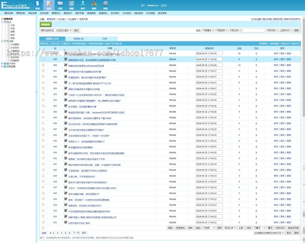Open the 选择要移动/复制的目标栏目 dropdown
The height and width of the screenshot is (243, 305).
click(x=269, y=233)
